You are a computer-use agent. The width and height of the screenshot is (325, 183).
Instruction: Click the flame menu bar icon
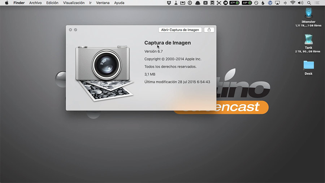[x=263, y=3]
